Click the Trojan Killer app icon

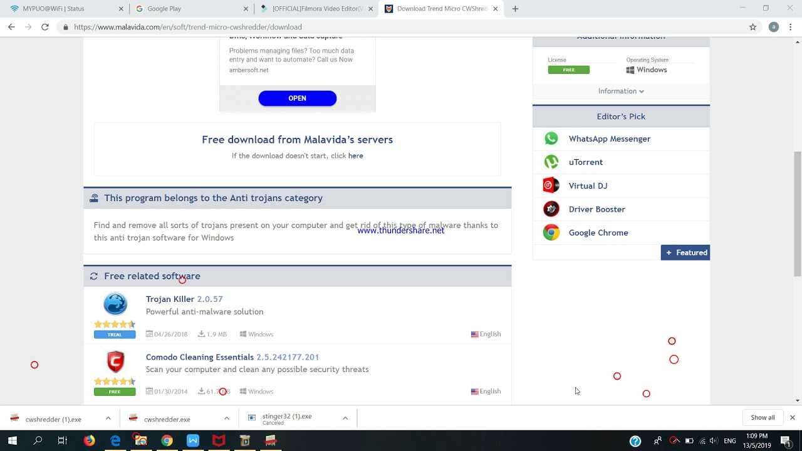115,304
